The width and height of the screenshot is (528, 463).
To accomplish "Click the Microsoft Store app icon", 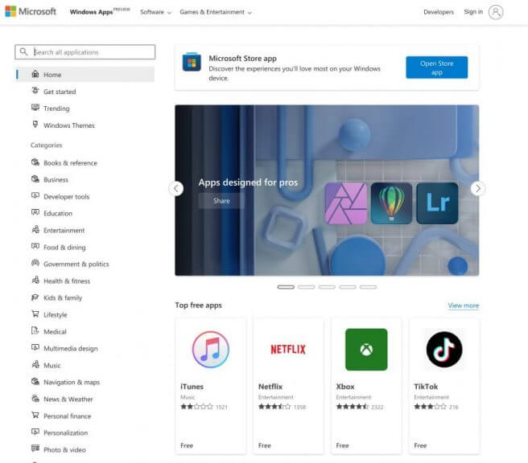I will (192, 62).
